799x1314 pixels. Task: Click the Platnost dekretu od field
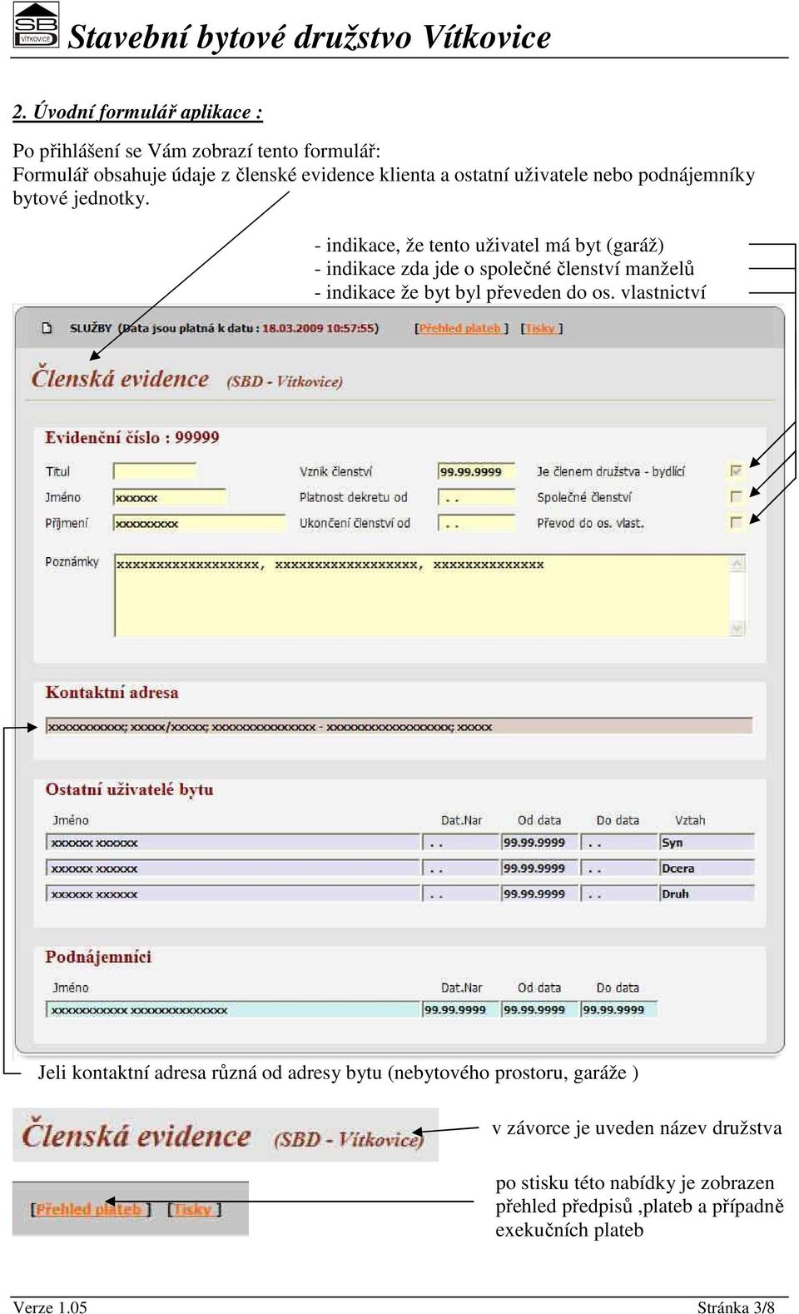477,498
